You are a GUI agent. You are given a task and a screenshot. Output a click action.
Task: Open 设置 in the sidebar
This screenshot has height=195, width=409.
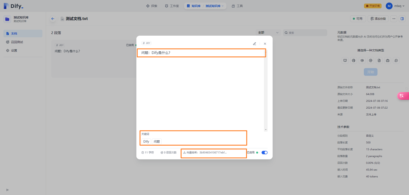(x=23, y=50)
